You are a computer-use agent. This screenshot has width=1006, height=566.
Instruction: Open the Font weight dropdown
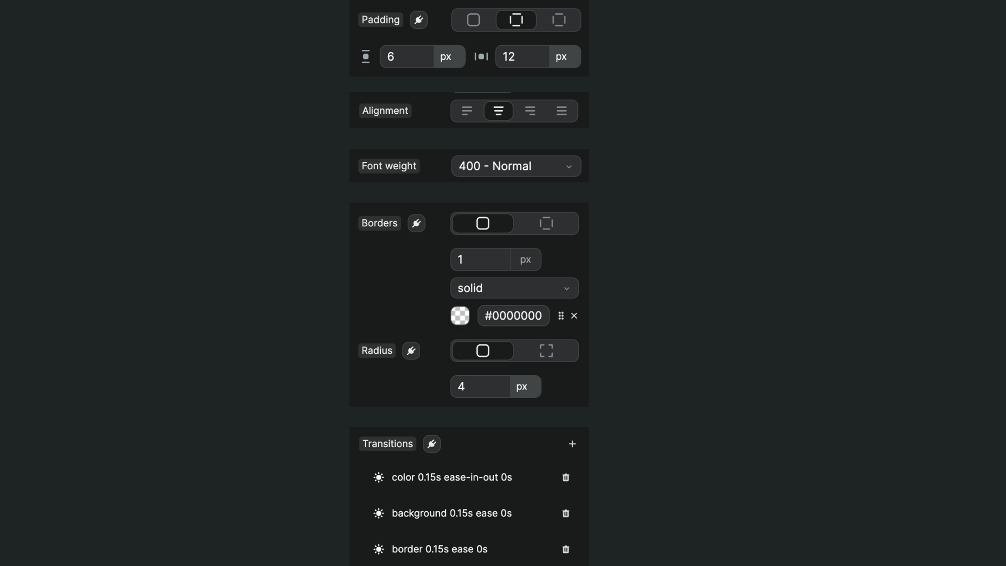click(x=515, y=166)
